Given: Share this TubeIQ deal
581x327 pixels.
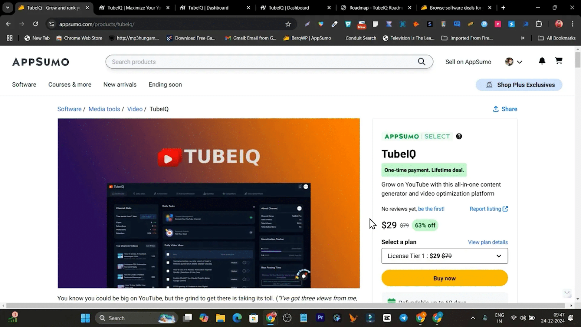Looking at the screenshot, I should tap(505, 109).
